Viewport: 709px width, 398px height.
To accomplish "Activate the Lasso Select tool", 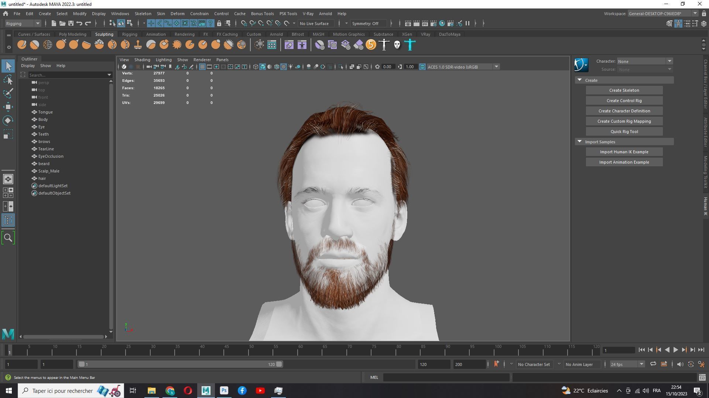I will pyautogui.click(x=8, y=80).
